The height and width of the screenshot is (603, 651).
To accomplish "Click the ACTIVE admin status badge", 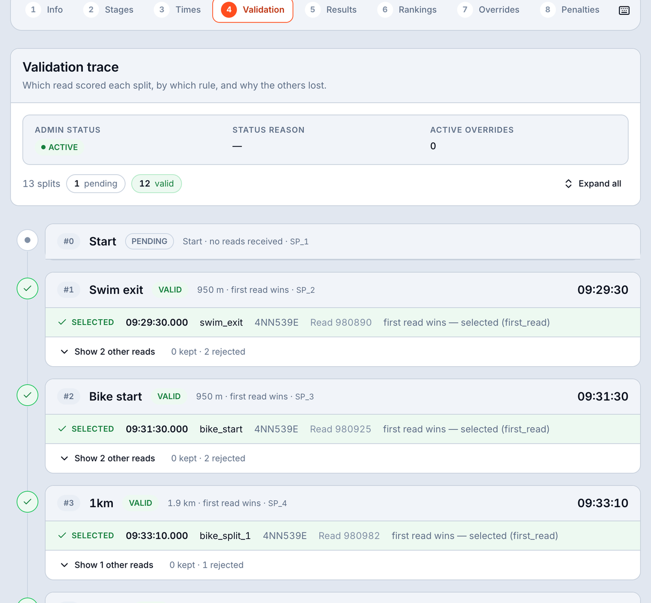I will [59, 148].
